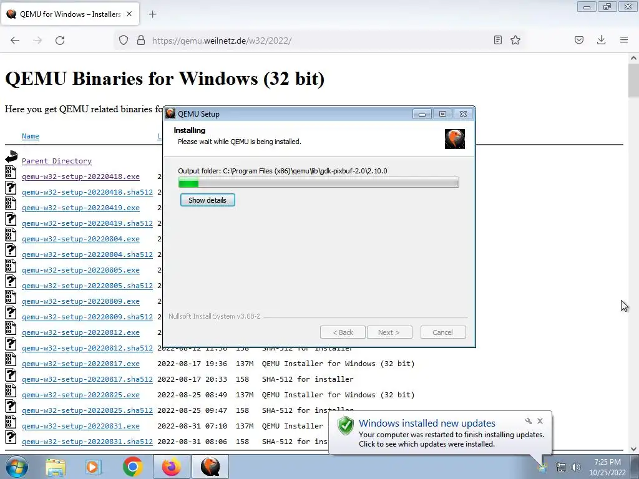Screen dimensions: 639x479
Task: Open the Parent Directory link
Action: click(x=57, y=161)
